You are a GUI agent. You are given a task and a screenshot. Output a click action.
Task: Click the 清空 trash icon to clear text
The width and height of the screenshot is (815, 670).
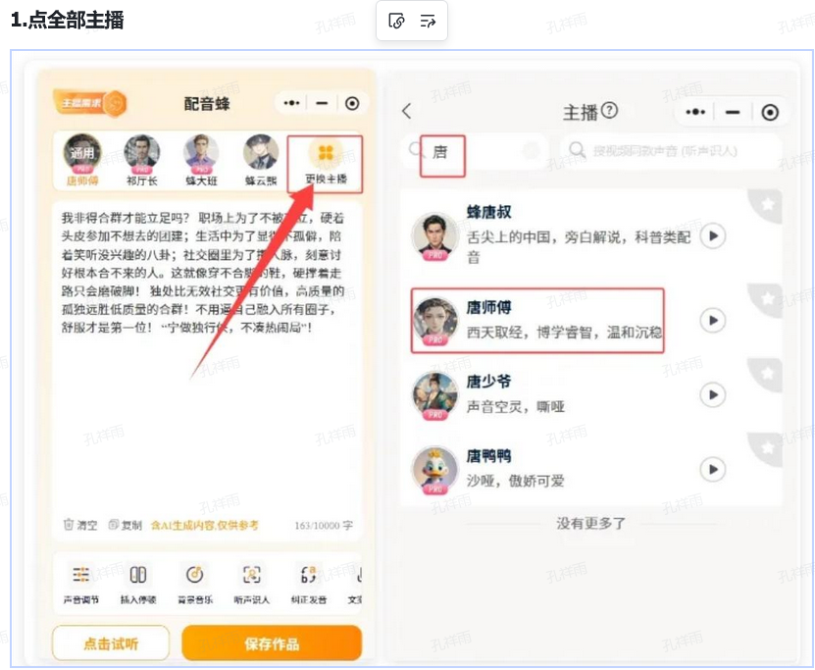tap(69, 525)
